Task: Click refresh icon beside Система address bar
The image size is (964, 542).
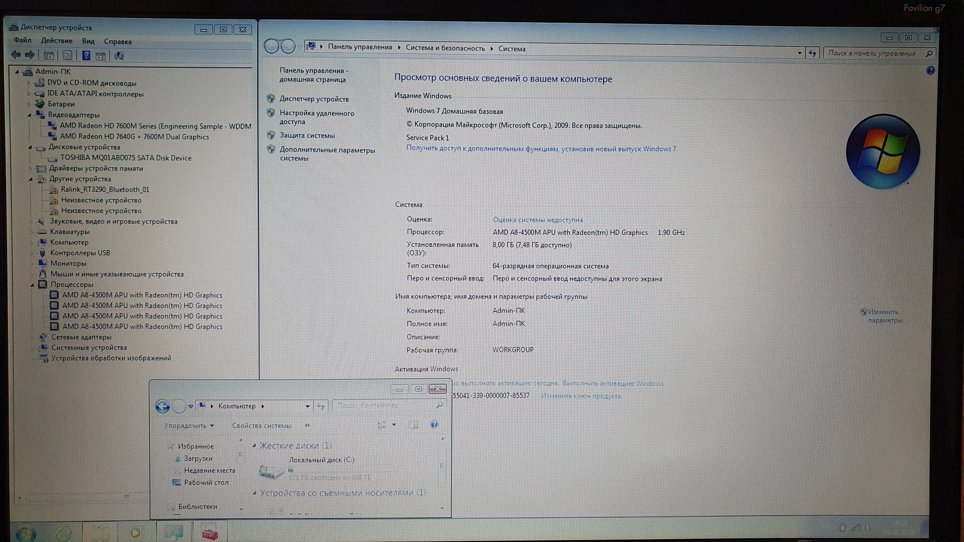Action: click(812, 53)
